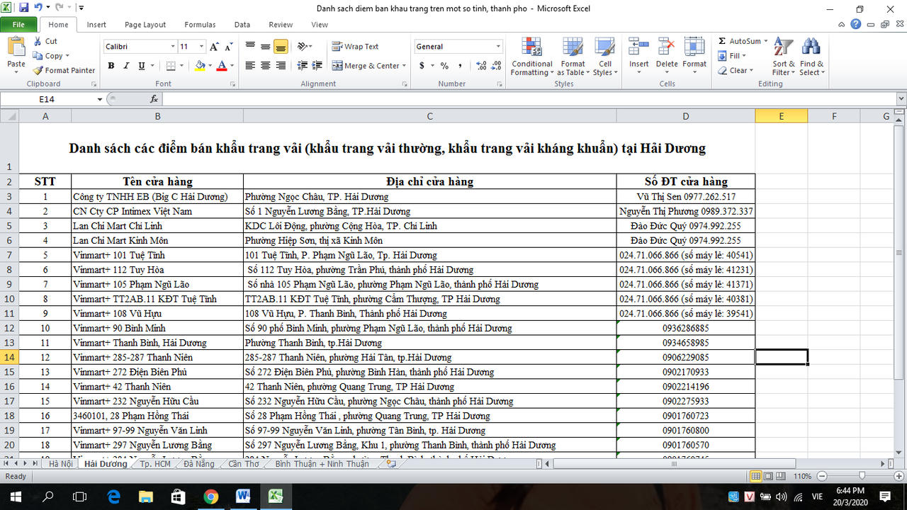Expand the AutoSum dropdown arrow
Screen dimensions: 907x510
point(766,41)
